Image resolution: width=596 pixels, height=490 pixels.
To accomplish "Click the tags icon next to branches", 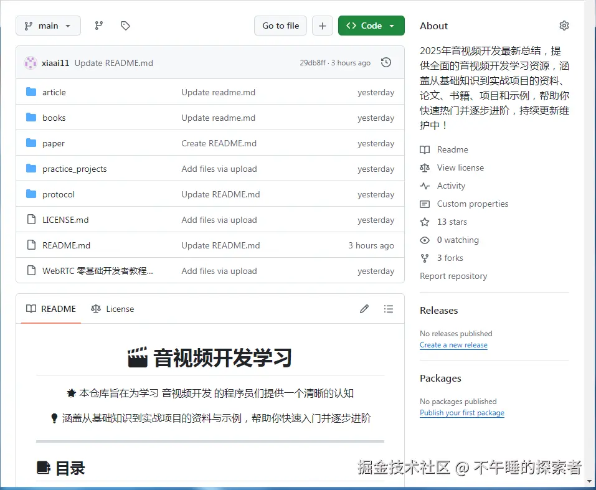I will 125,26.
